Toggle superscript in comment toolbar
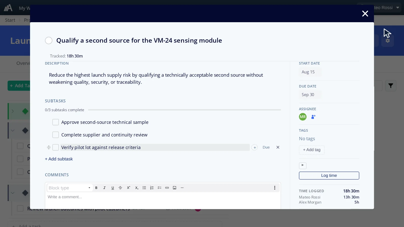404x227 pixels. [129, 188]
